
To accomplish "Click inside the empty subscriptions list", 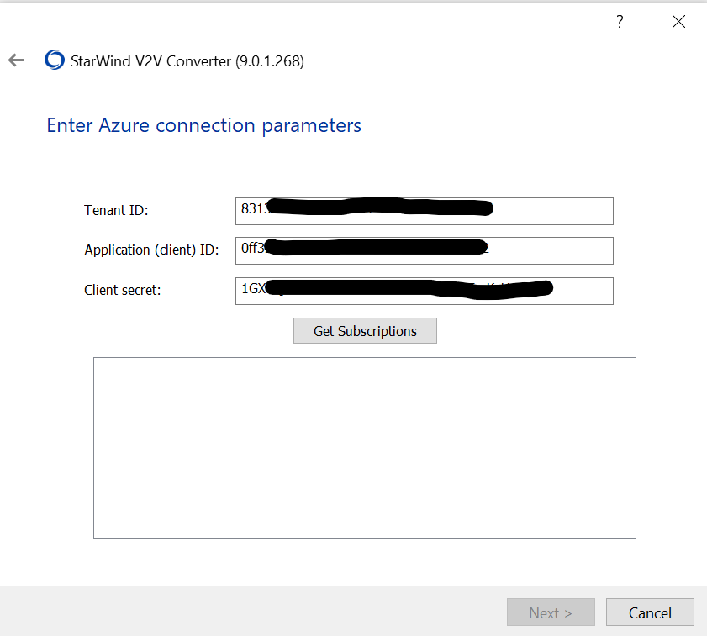I will 365,448.
